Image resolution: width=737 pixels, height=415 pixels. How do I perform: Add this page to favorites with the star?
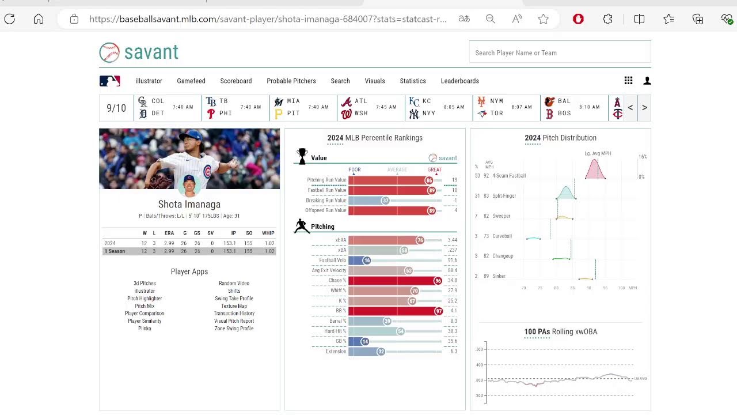544,19
